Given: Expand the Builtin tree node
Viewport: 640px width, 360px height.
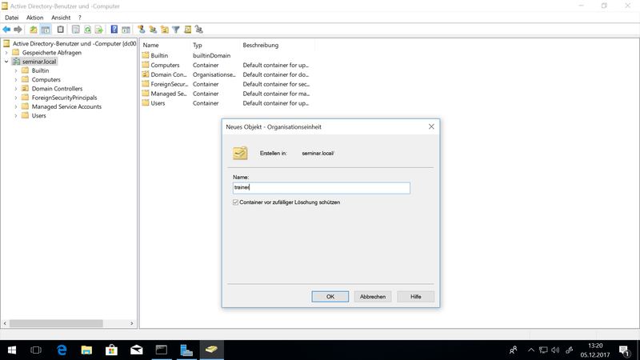Looking at the screenshot, I should (x=16, y=70).
